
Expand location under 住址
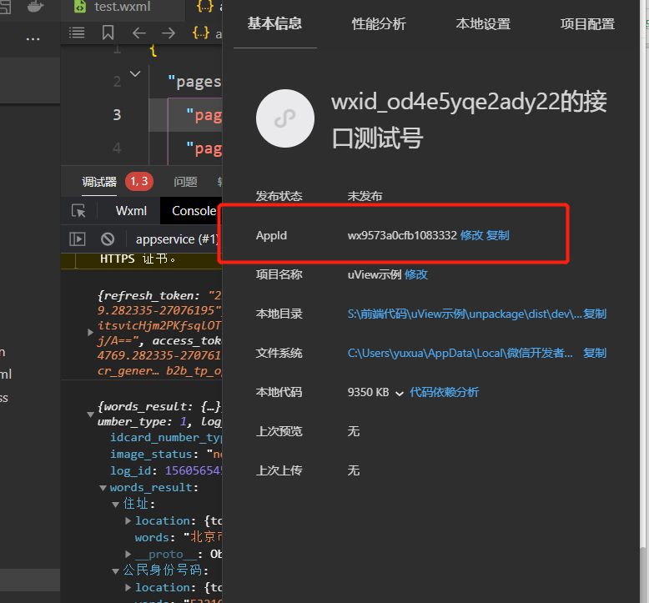click(x=128, y=520)
